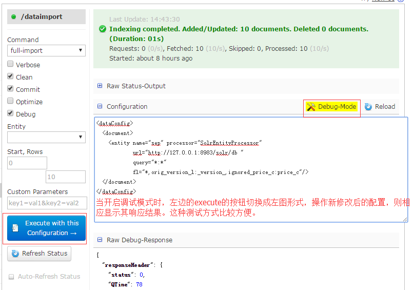The image size is (414, 290).
Task: Click the Raw Status-Output header text
Action: point(136,86)
